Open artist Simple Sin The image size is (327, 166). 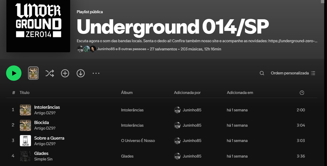pos(43,159)
